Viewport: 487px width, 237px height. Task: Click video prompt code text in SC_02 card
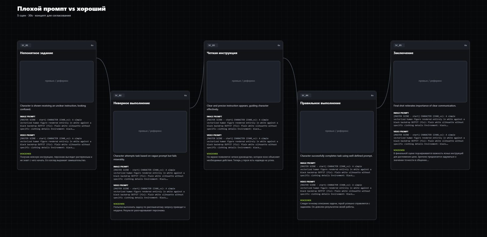tap(149, 193)
